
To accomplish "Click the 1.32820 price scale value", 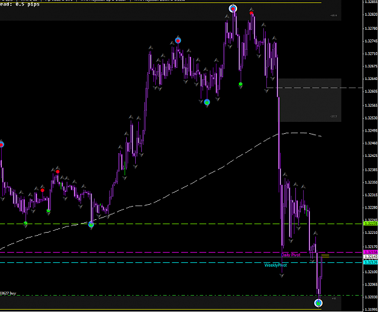I will [x=371, y=15].
